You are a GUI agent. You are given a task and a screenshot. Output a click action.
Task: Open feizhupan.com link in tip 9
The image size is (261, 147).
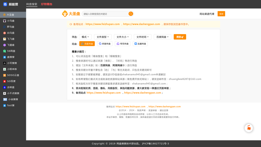(x=103, y=93)
